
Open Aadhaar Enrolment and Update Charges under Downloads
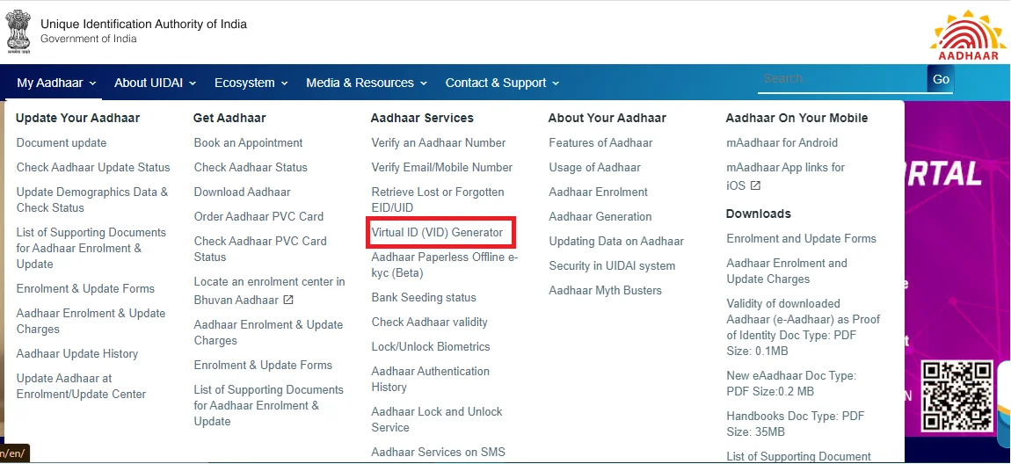(787, 271)
